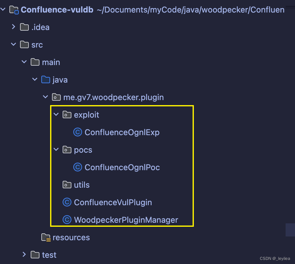Click the resources folder icon

(45, 237)
